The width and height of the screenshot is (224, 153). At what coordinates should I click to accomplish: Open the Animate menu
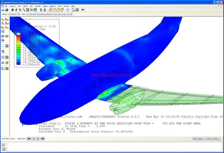point(38,6)
